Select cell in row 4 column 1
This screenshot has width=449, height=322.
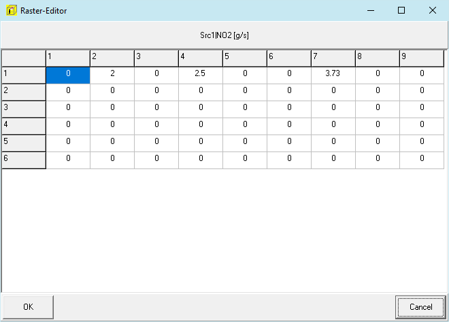click(68, 126)
